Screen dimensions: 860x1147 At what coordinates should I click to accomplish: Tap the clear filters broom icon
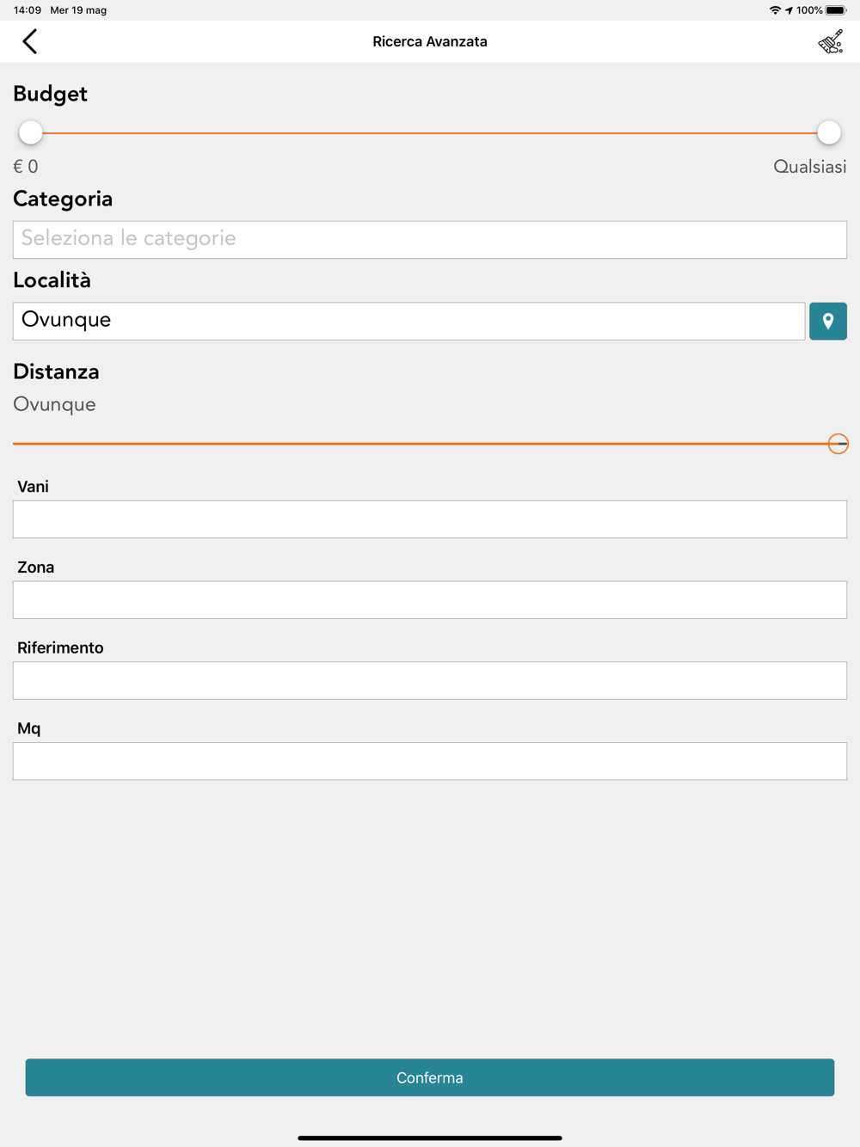(830, 41)
